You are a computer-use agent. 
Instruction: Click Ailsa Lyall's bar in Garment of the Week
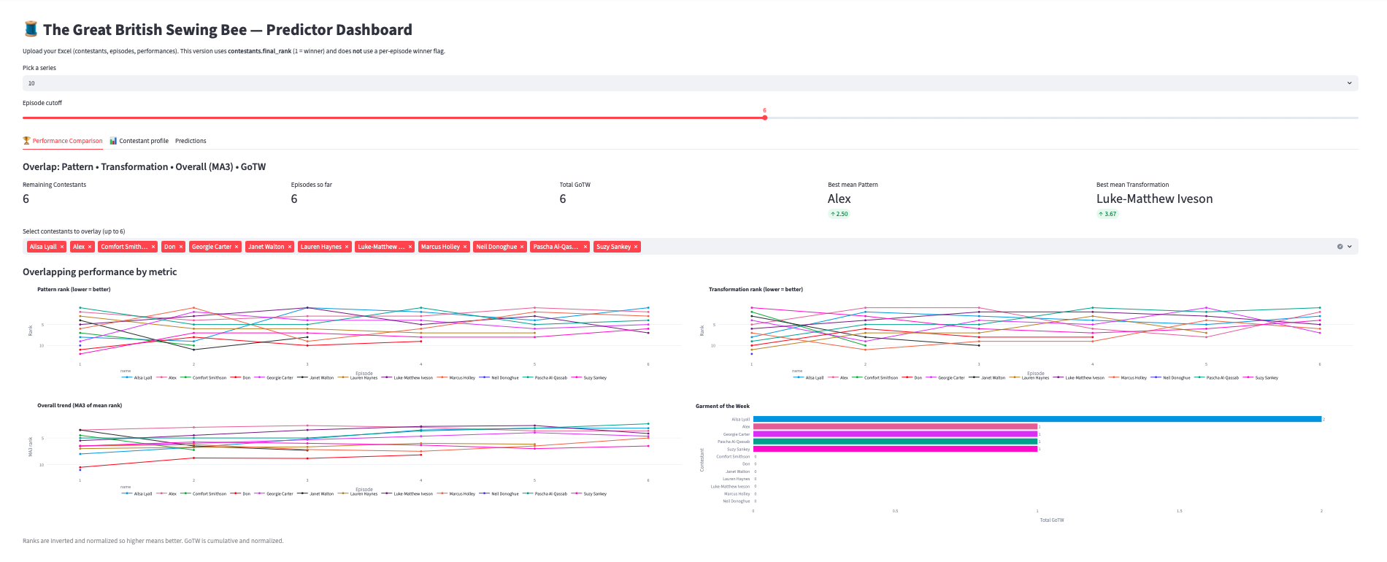pos(1037,419)
